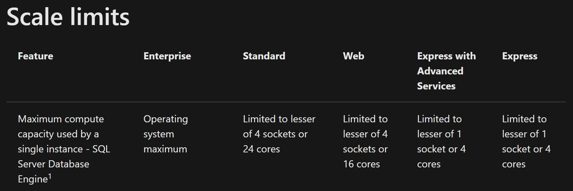Click the "single instance - SQL" text line
Viewport: 573px width, 191px height.
point(64,149)
